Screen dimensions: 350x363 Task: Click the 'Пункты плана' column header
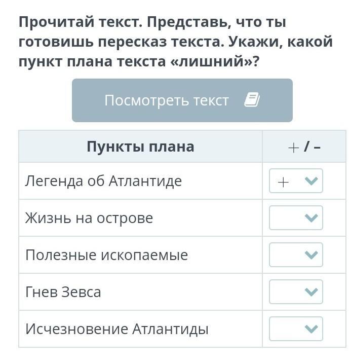[140, 147]
